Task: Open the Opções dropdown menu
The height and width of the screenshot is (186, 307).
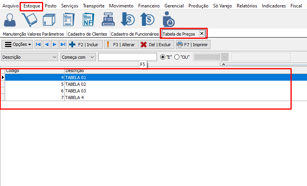Action: point(18,45)
